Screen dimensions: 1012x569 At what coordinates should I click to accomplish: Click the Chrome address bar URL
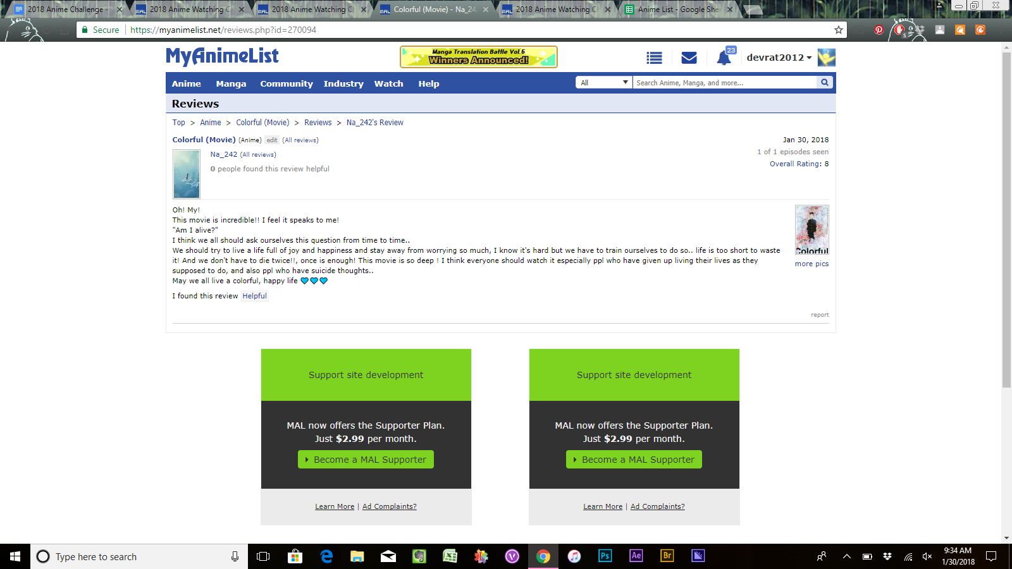(x=223, y=30)
